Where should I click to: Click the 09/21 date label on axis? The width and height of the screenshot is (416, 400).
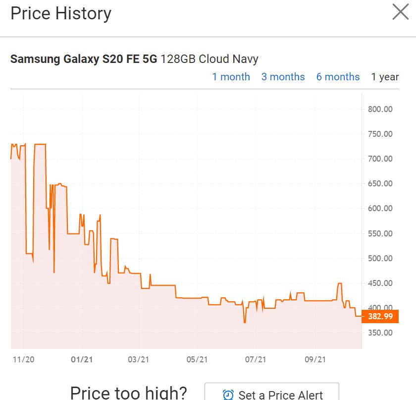pos(314,359)
